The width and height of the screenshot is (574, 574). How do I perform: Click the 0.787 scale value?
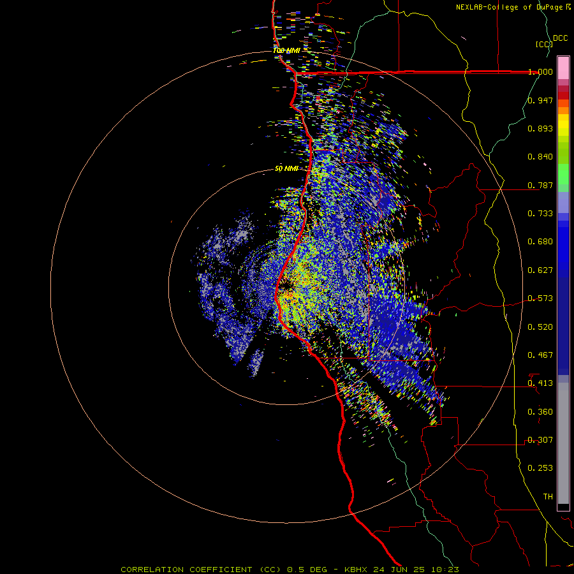point(540,185)
